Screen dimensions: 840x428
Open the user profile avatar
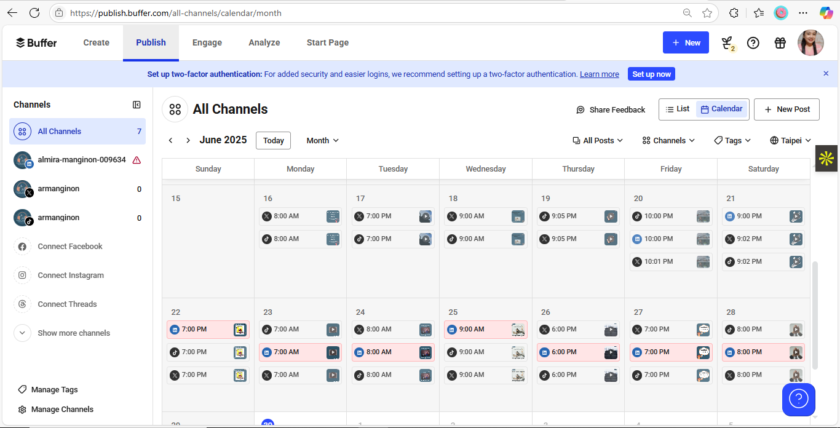[x=810, y=43]
